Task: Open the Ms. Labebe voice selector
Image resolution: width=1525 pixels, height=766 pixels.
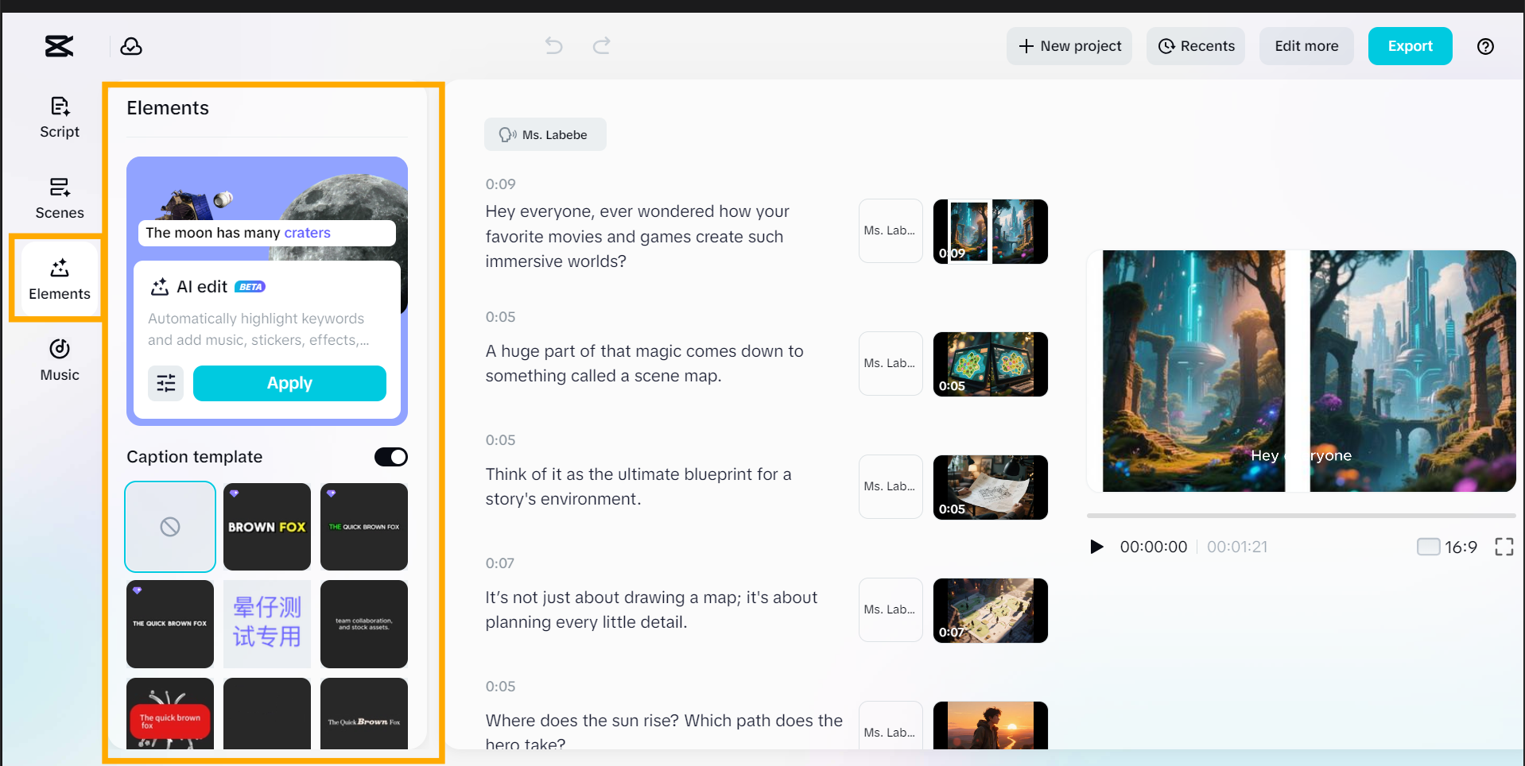Action: pyautogui.click(x=545, y=135)
